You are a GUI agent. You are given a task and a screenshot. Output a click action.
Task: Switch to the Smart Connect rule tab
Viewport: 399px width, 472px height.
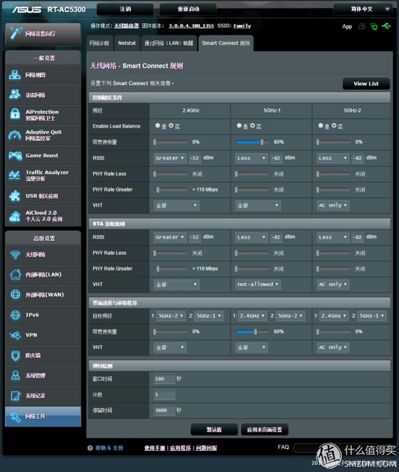click(226, 43)
